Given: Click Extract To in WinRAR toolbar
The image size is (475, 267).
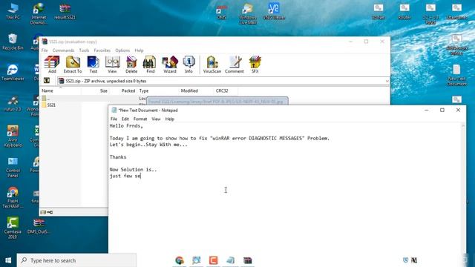Looking at the screenshot, I should tap(73, 65).
